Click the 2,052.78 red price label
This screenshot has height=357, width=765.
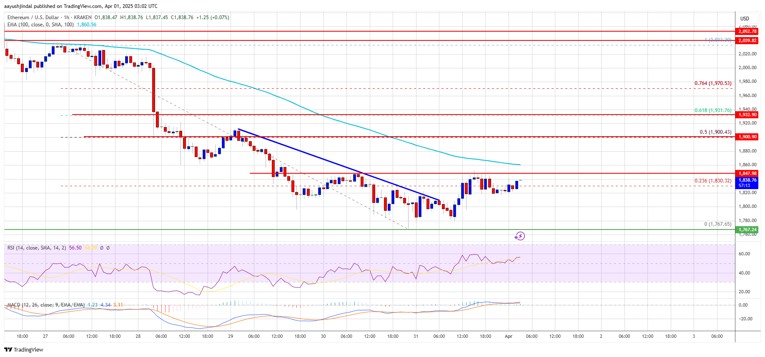tap(747, 31)
